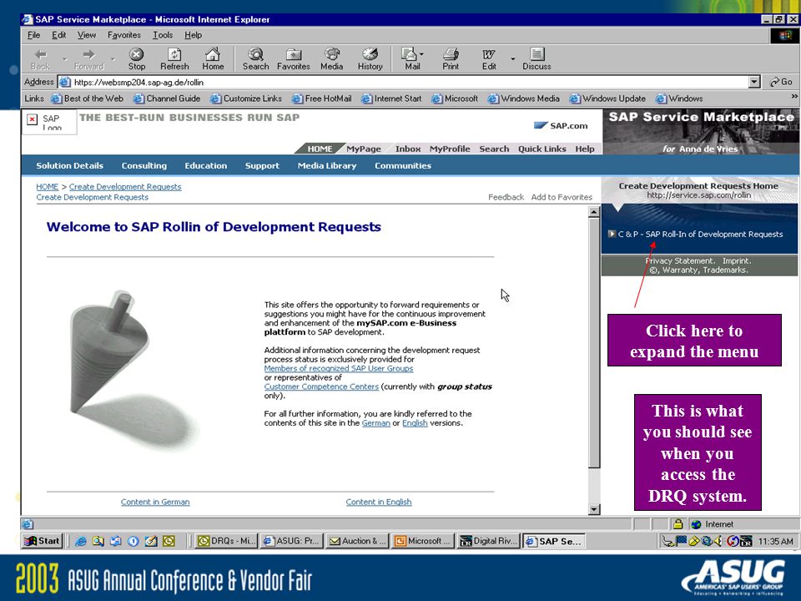This screenshot has width=801, height=601.
Task: Click the Go button beside address bar
Action: pyautogui.click(x=781, y=82)
